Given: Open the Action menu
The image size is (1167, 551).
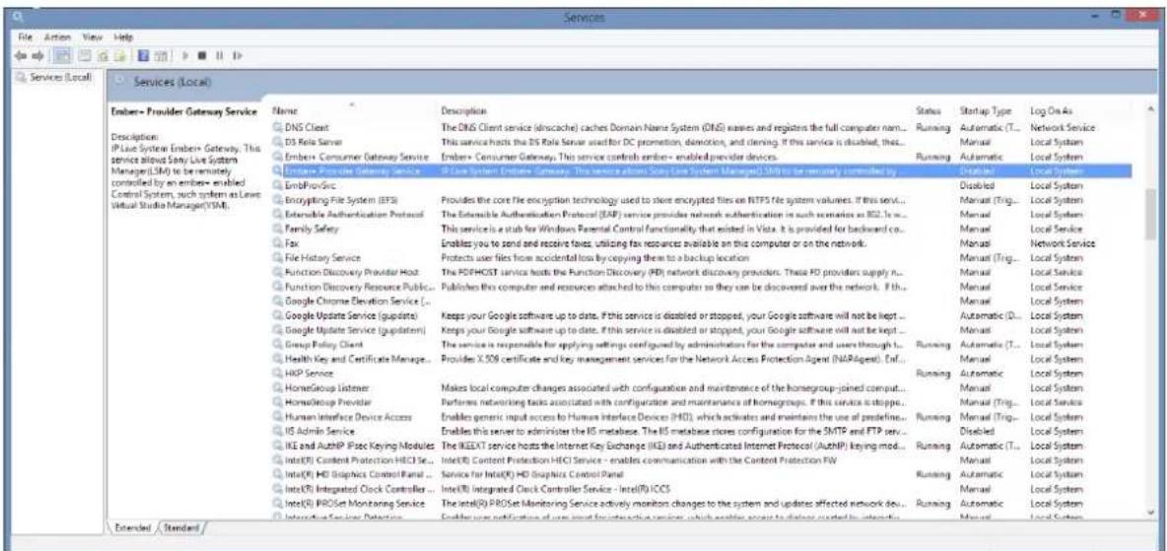Looking at the screenshot, I should [56, 35].
